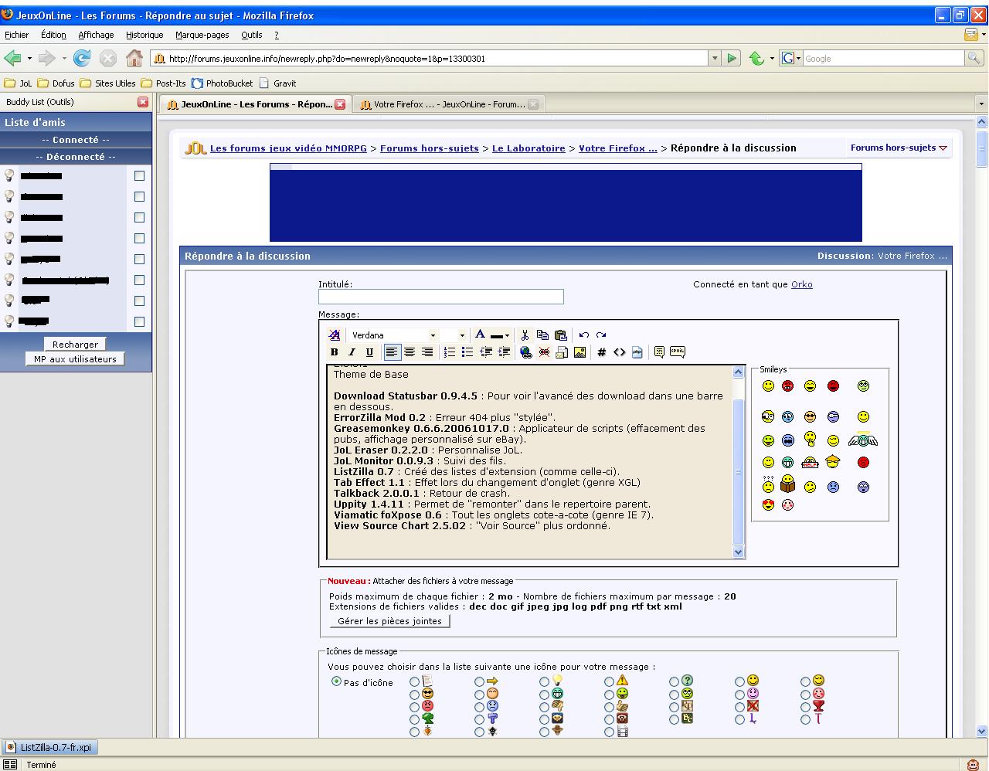Insert the heart-eyes smiley
The width and height of the screenshot is (989, 771).
[768, 504]
